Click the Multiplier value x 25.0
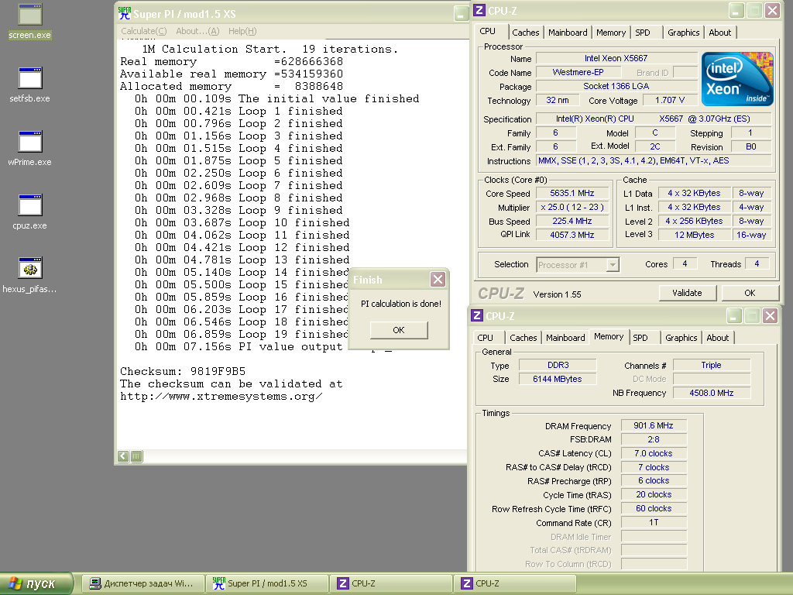The width and height of the screenshot is (793, 595). click(572, 207)
